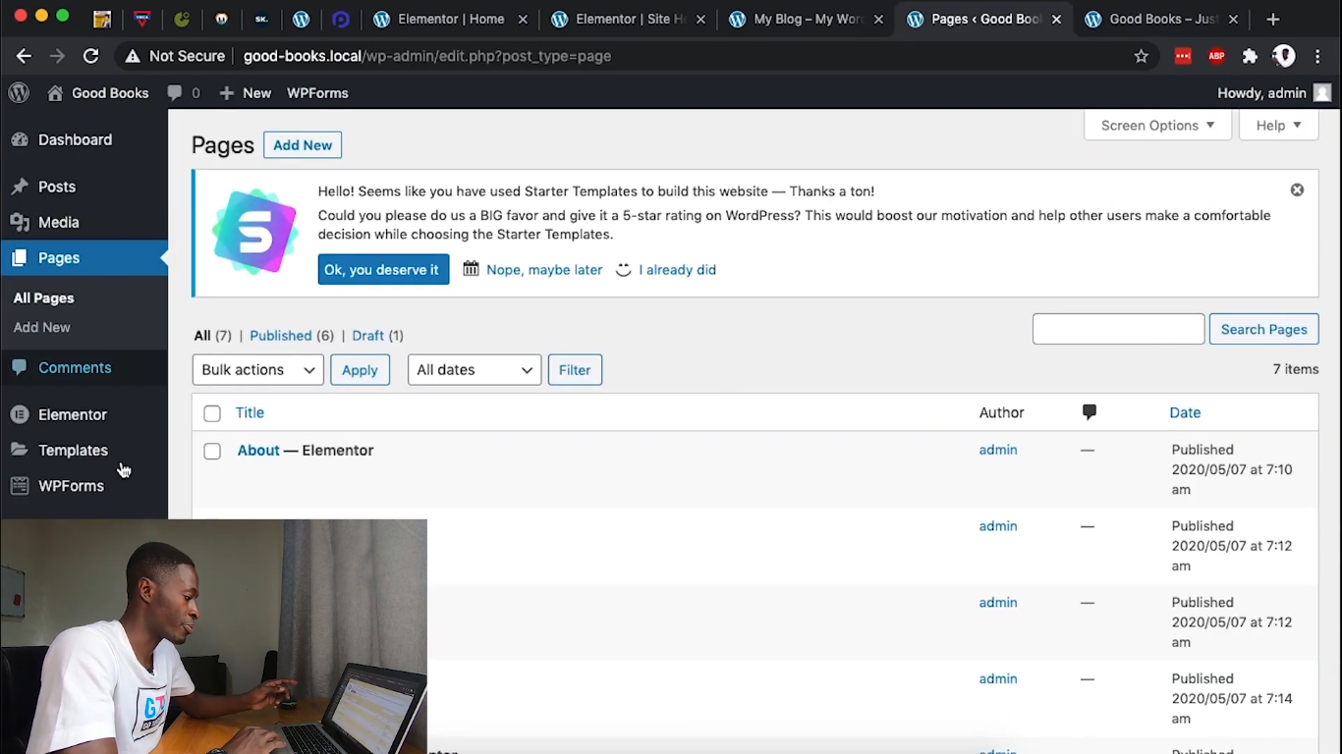This screenshot has height=754, width=1342.
Task: Choose the Nope, maybe later link
Action: [544, 270]
